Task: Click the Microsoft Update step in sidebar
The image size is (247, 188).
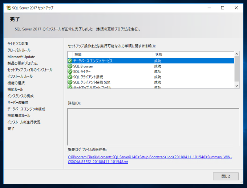Action: click(x=21, y=57)
